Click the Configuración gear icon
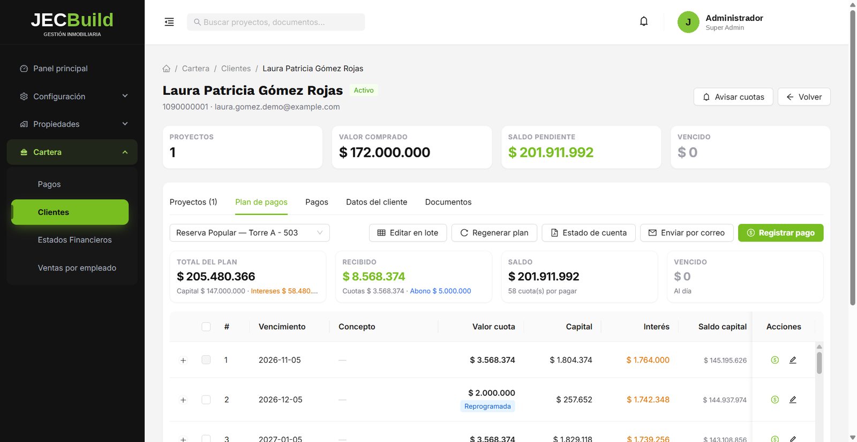The image size is (857, 442). pyautogui.click(x=24, y=96)
